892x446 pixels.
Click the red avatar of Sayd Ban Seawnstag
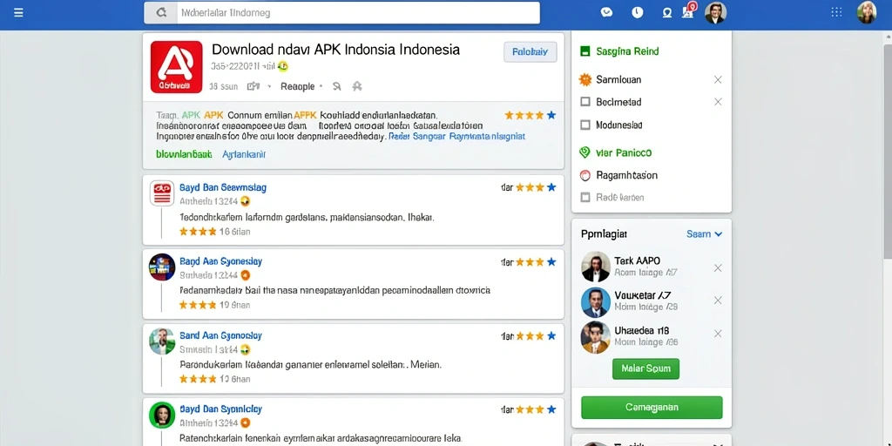click(161, 193)
